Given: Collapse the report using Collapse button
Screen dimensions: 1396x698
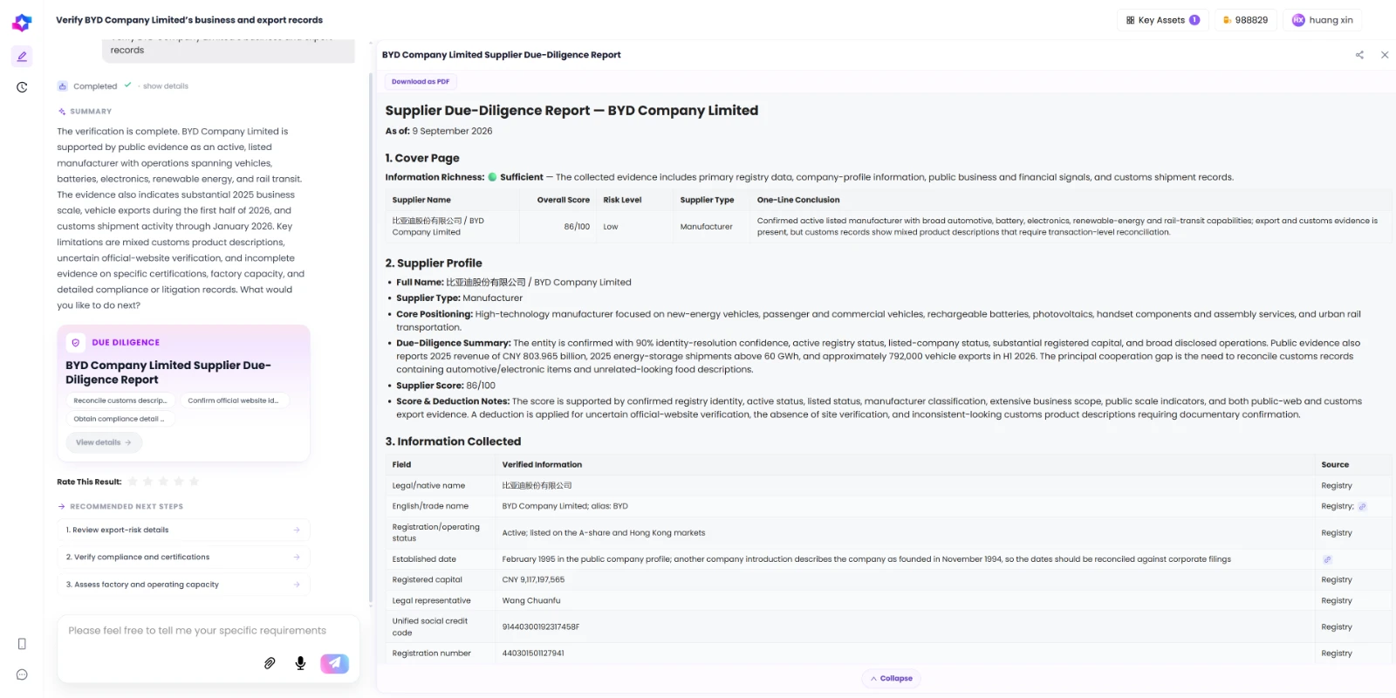Looking at the screenshot, I should tap(891, 679).
